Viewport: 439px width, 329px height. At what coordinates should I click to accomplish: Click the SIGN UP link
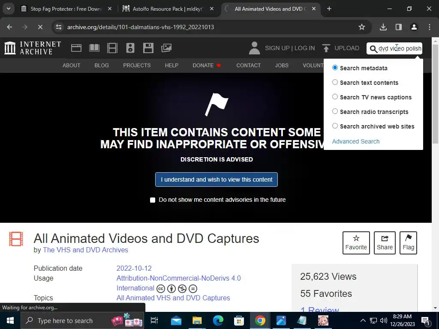click(x=277, y=48)
